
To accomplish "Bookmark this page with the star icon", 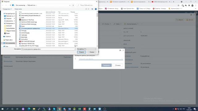I will point(179,5).
